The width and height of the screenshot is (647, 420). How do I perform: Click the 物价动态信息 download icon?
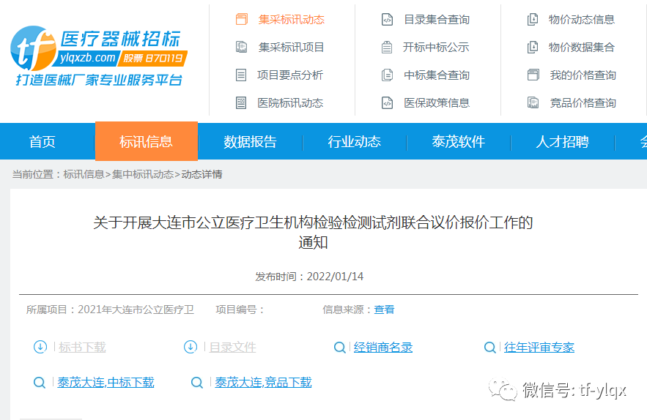tap(533, 20)
